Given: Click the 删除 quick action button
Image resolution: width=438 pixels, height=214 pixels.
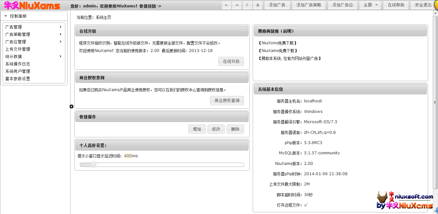Looking at the screenshot, I should pyautogui.click(x=235, y=129).
